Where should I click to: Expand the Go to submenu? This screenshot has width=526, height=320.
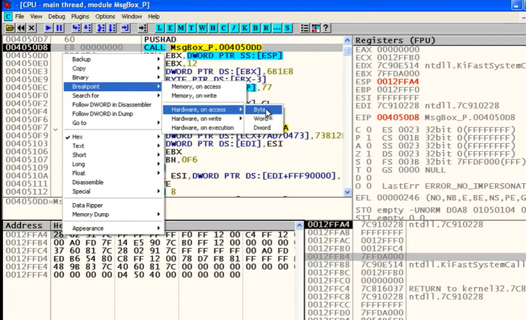tap(113, 123)
